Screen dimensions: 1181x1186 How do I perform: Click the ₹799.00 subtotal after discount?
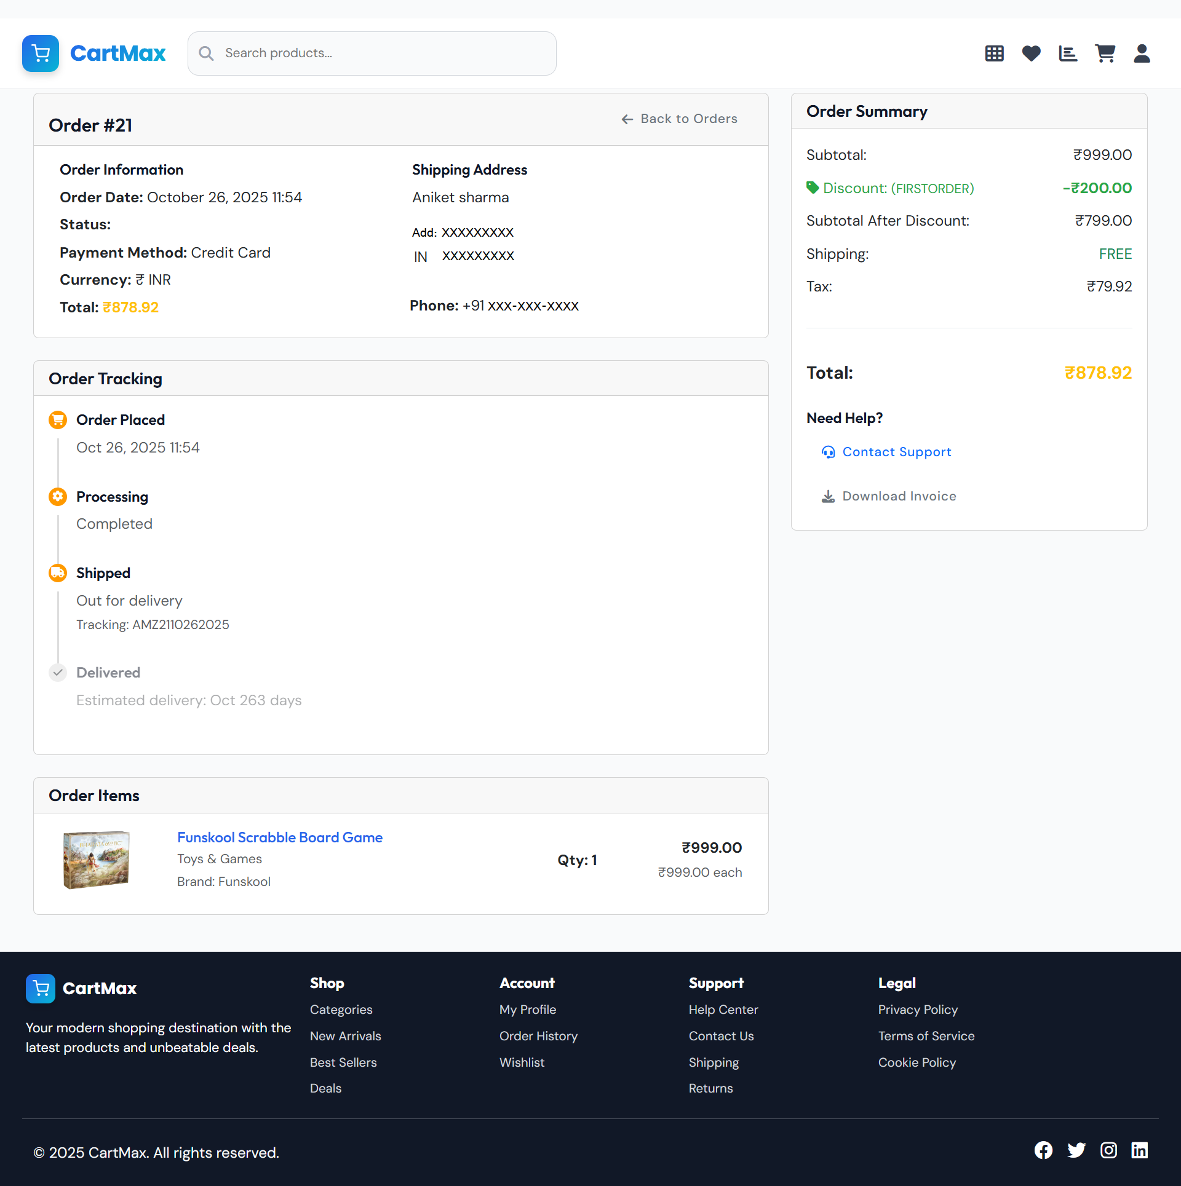[x=1103, y=221]
